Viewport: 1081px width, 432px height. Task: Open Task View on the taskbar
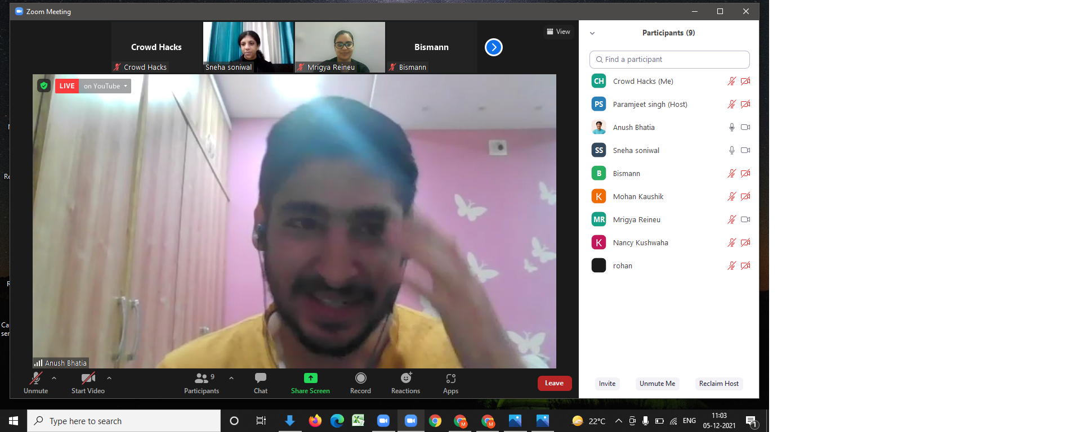point(261,421)
